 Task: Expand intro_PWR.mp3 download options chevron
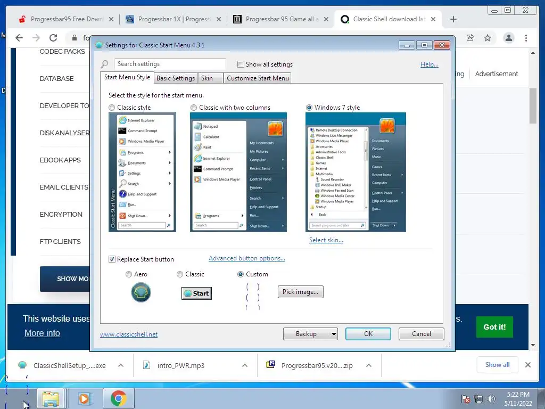click(x=245, y=365)
